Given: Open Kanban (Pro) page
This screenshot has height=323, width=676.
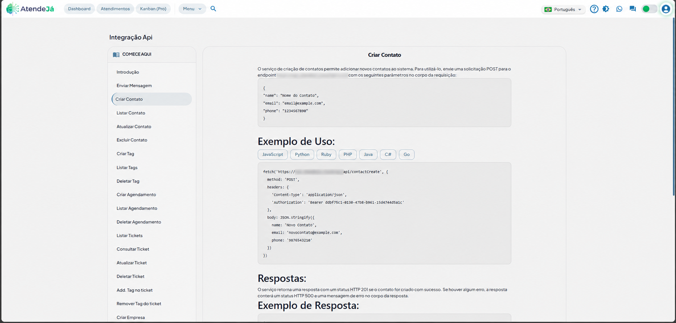Looking at the screenshot, I should (x=153, y=9).
